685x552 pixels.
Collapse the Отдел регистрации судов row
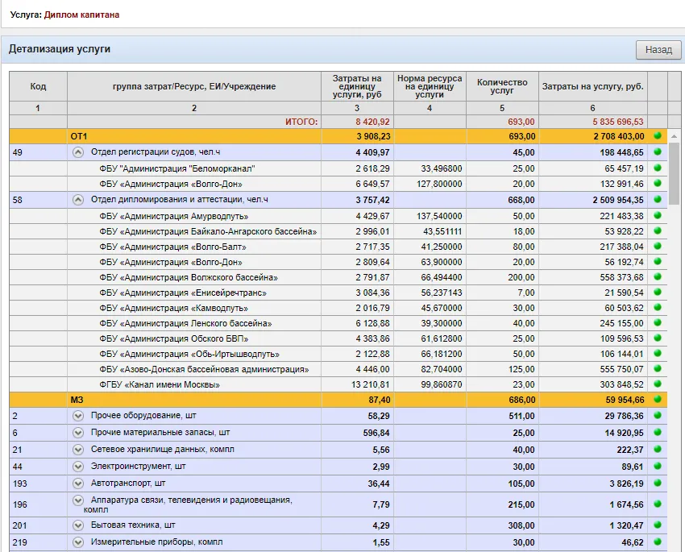point(78,152)
